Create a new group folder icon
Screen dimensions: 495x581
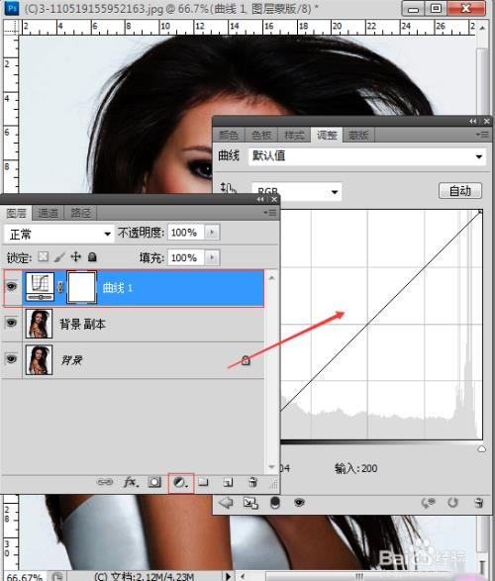click(203, 482)
